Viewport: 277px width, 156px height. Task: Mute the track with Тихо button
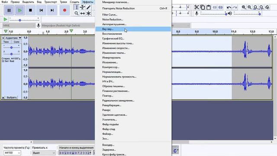(6, 42)
